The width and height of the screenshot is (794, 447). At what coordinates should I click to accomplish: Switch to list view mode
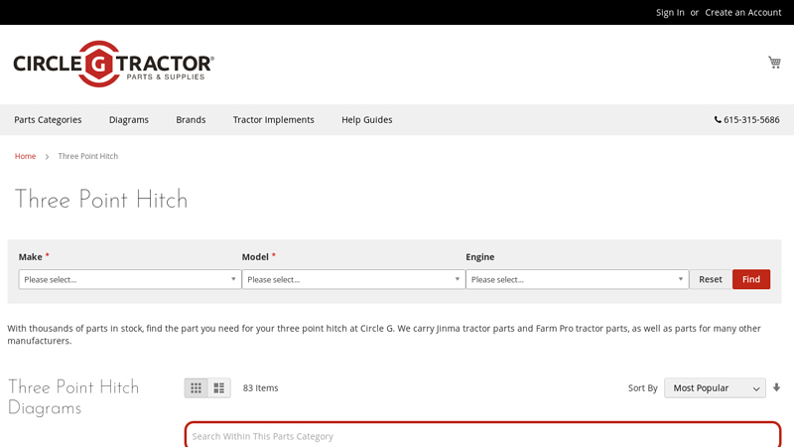tap(219, 388)
